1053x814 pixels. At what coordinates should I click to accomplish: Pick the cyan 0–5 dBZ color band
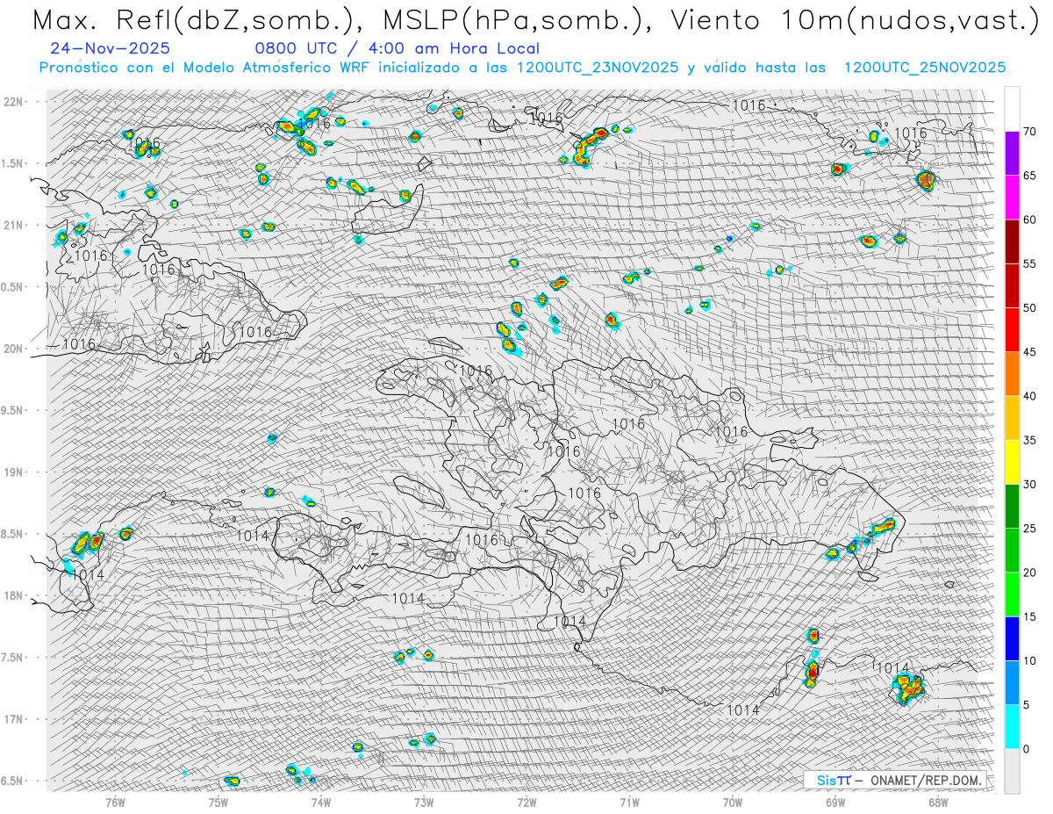[1012, 727]
